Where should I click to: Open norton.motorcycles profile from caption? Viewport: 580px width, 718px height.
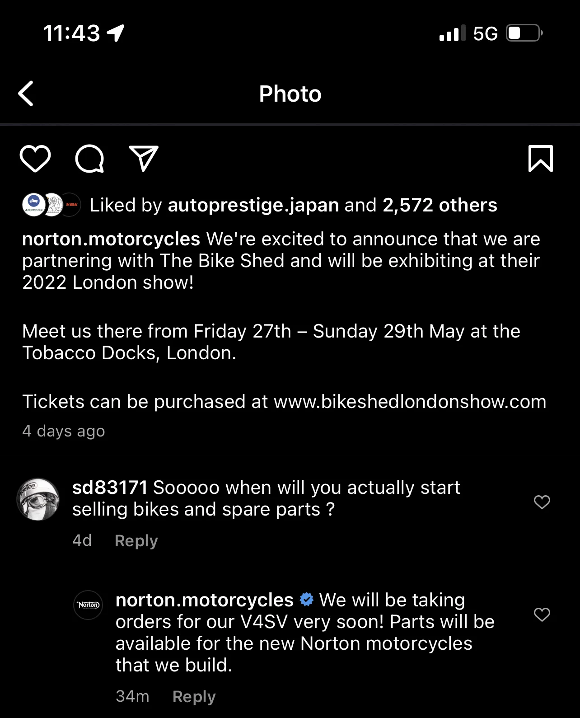pos(111,239)
